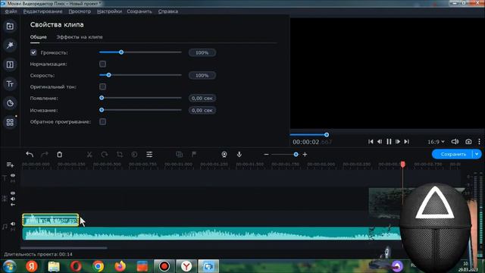Open color adjustments tool icon

[x=134, y=154]
